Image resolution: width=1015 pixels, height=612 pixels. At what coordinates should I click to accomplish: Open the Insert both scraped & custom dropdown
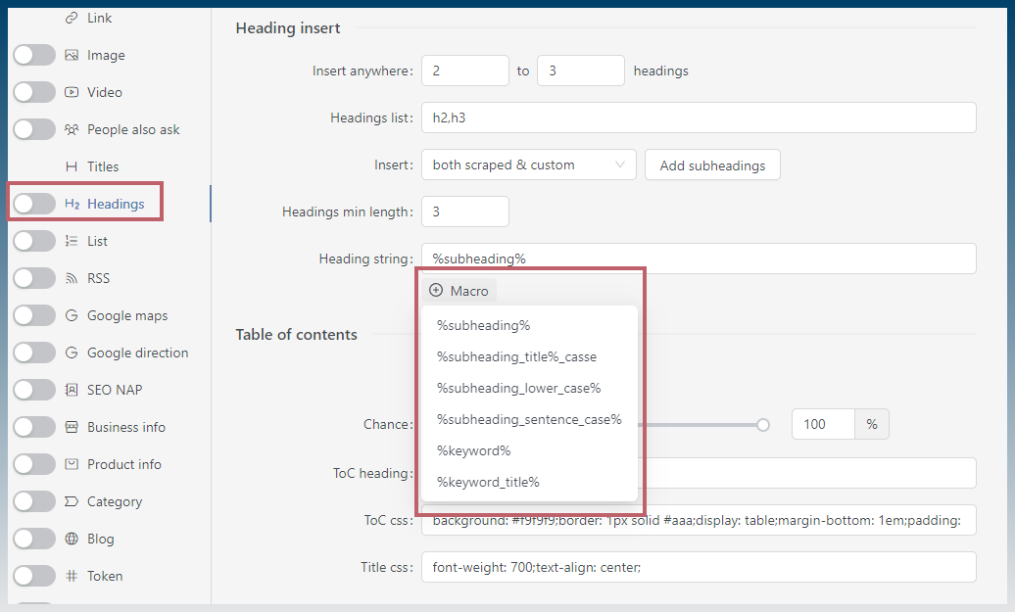[529, 165]
